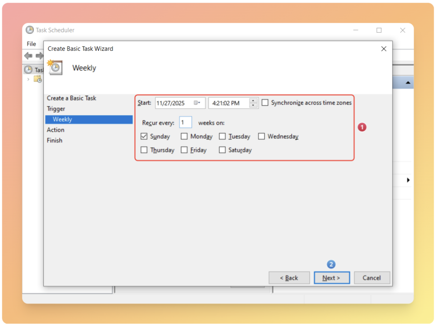Click the Recur every weeks input field

185,123
